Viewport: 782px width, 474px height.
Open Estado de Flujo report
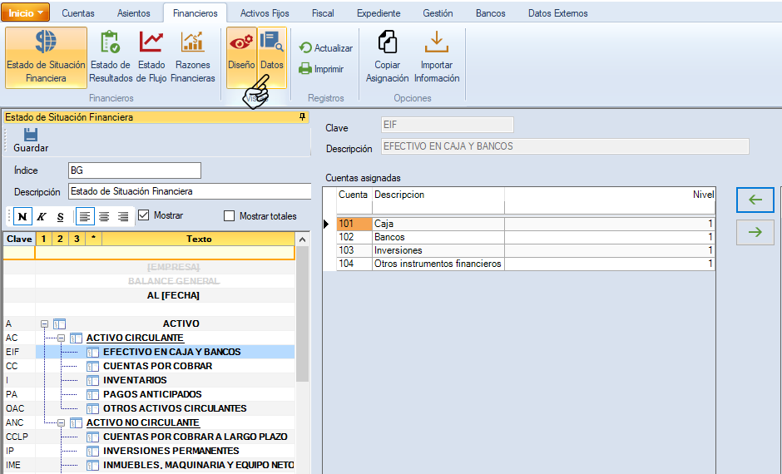click(151, 57)
